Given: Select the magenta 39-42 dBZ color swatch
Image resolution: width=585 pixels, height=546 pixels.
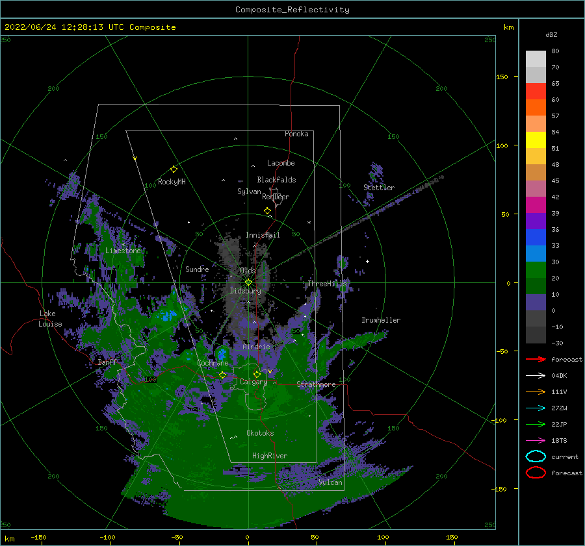Looking at the screenshot, I should [536, 205].
